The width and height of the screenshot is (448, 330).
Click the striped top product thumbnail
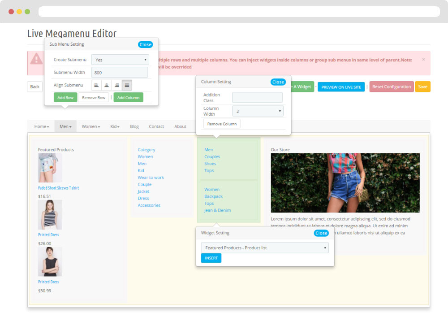pos(50,215)
